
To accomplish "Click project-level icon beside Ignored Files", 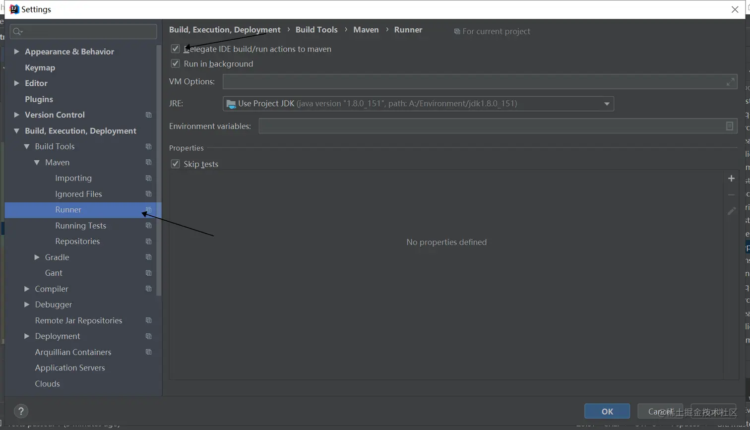I will click(x=148, y=194).
